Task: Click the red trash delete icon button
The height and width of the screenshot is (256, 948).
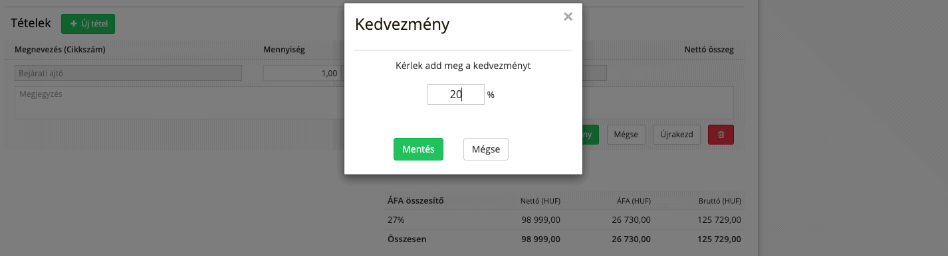Action: (721, 135)
